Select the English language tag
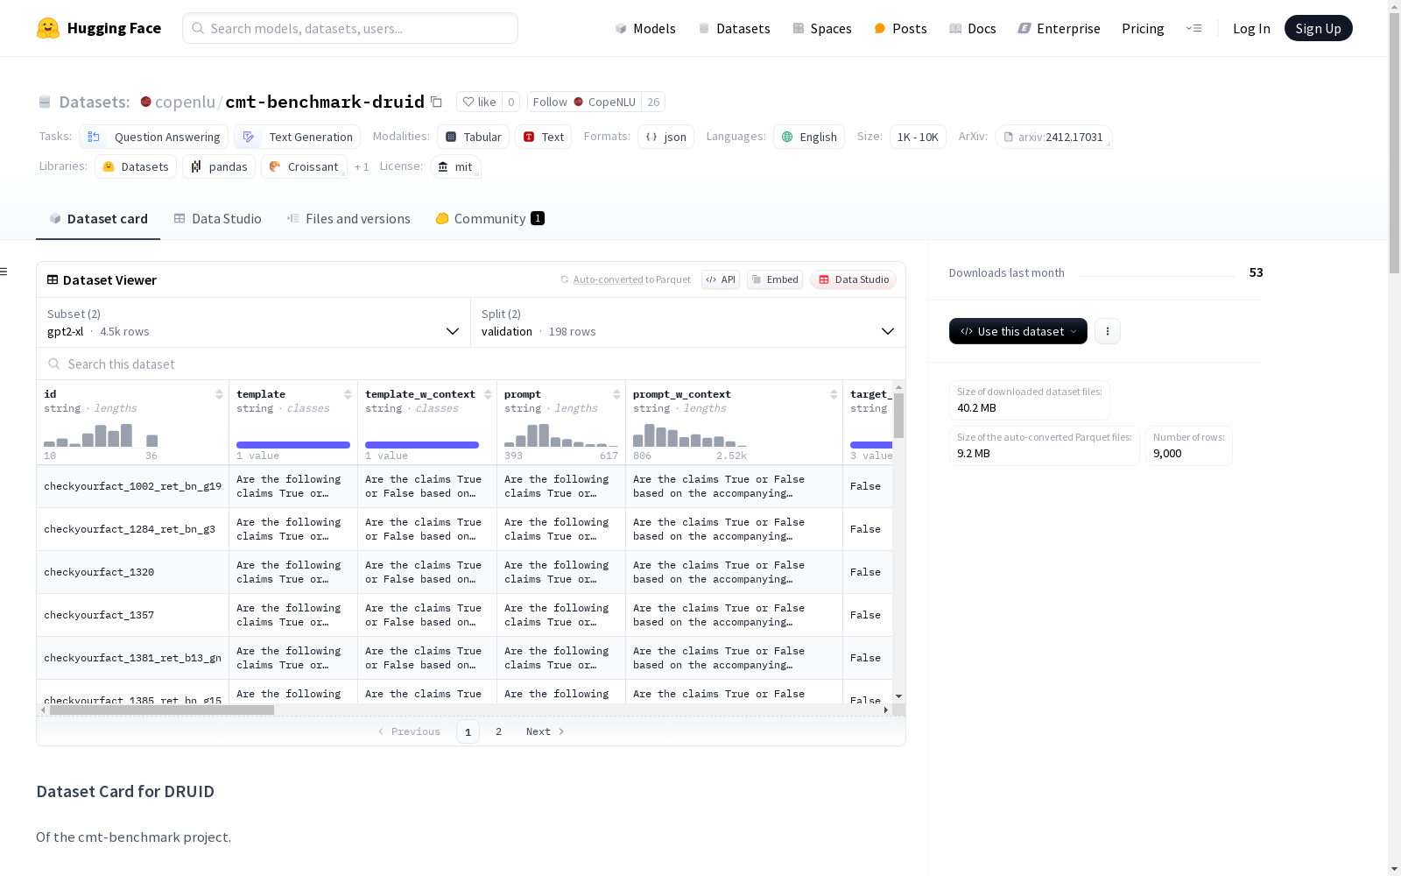This screenshot has height=876, width=1401. [x=808, y=137]
